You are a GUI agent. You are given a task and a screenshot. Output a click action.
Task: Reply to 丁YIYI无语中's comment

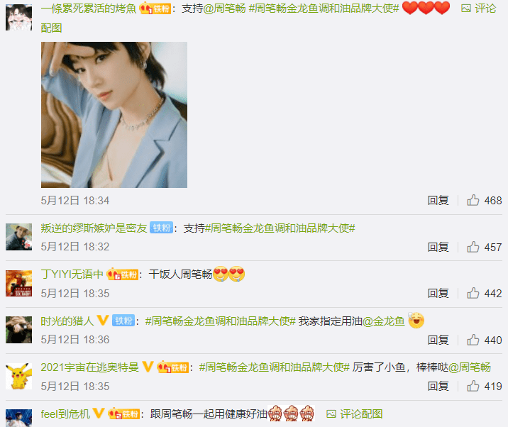(x=438, y=293)
